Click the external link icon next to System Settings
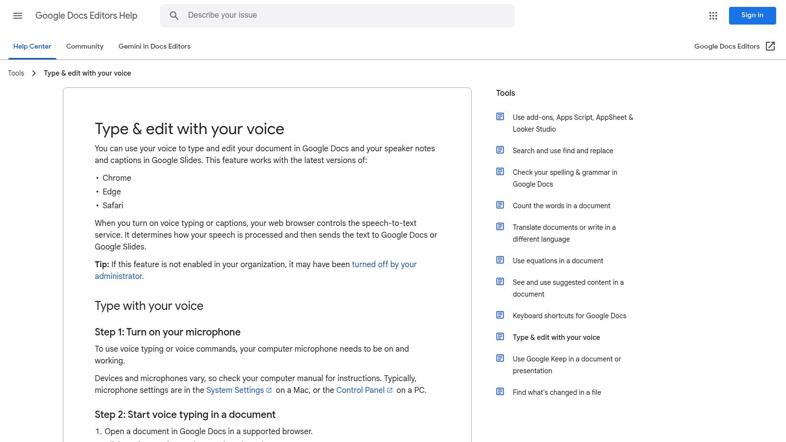 [269, 390]
